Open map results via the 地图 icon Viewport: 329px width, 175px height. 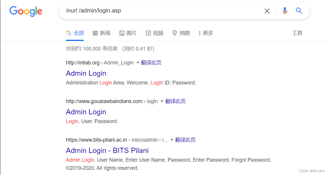pos(181,33)
